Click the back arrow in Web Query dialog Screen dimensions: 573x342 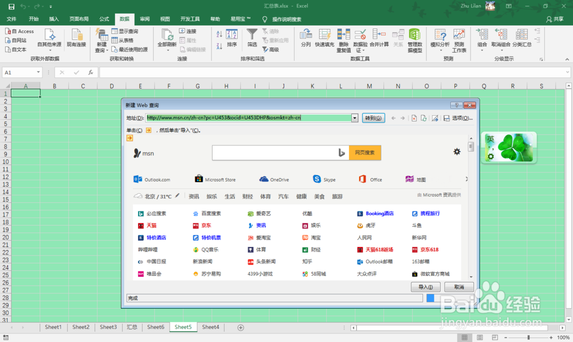point(393,118)
